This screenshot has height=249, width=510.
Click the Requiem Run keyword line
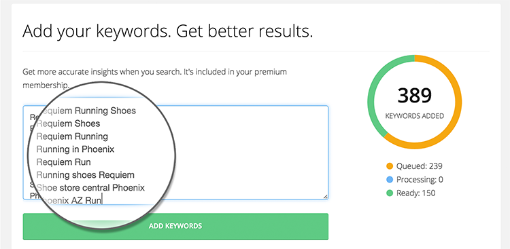63,162
